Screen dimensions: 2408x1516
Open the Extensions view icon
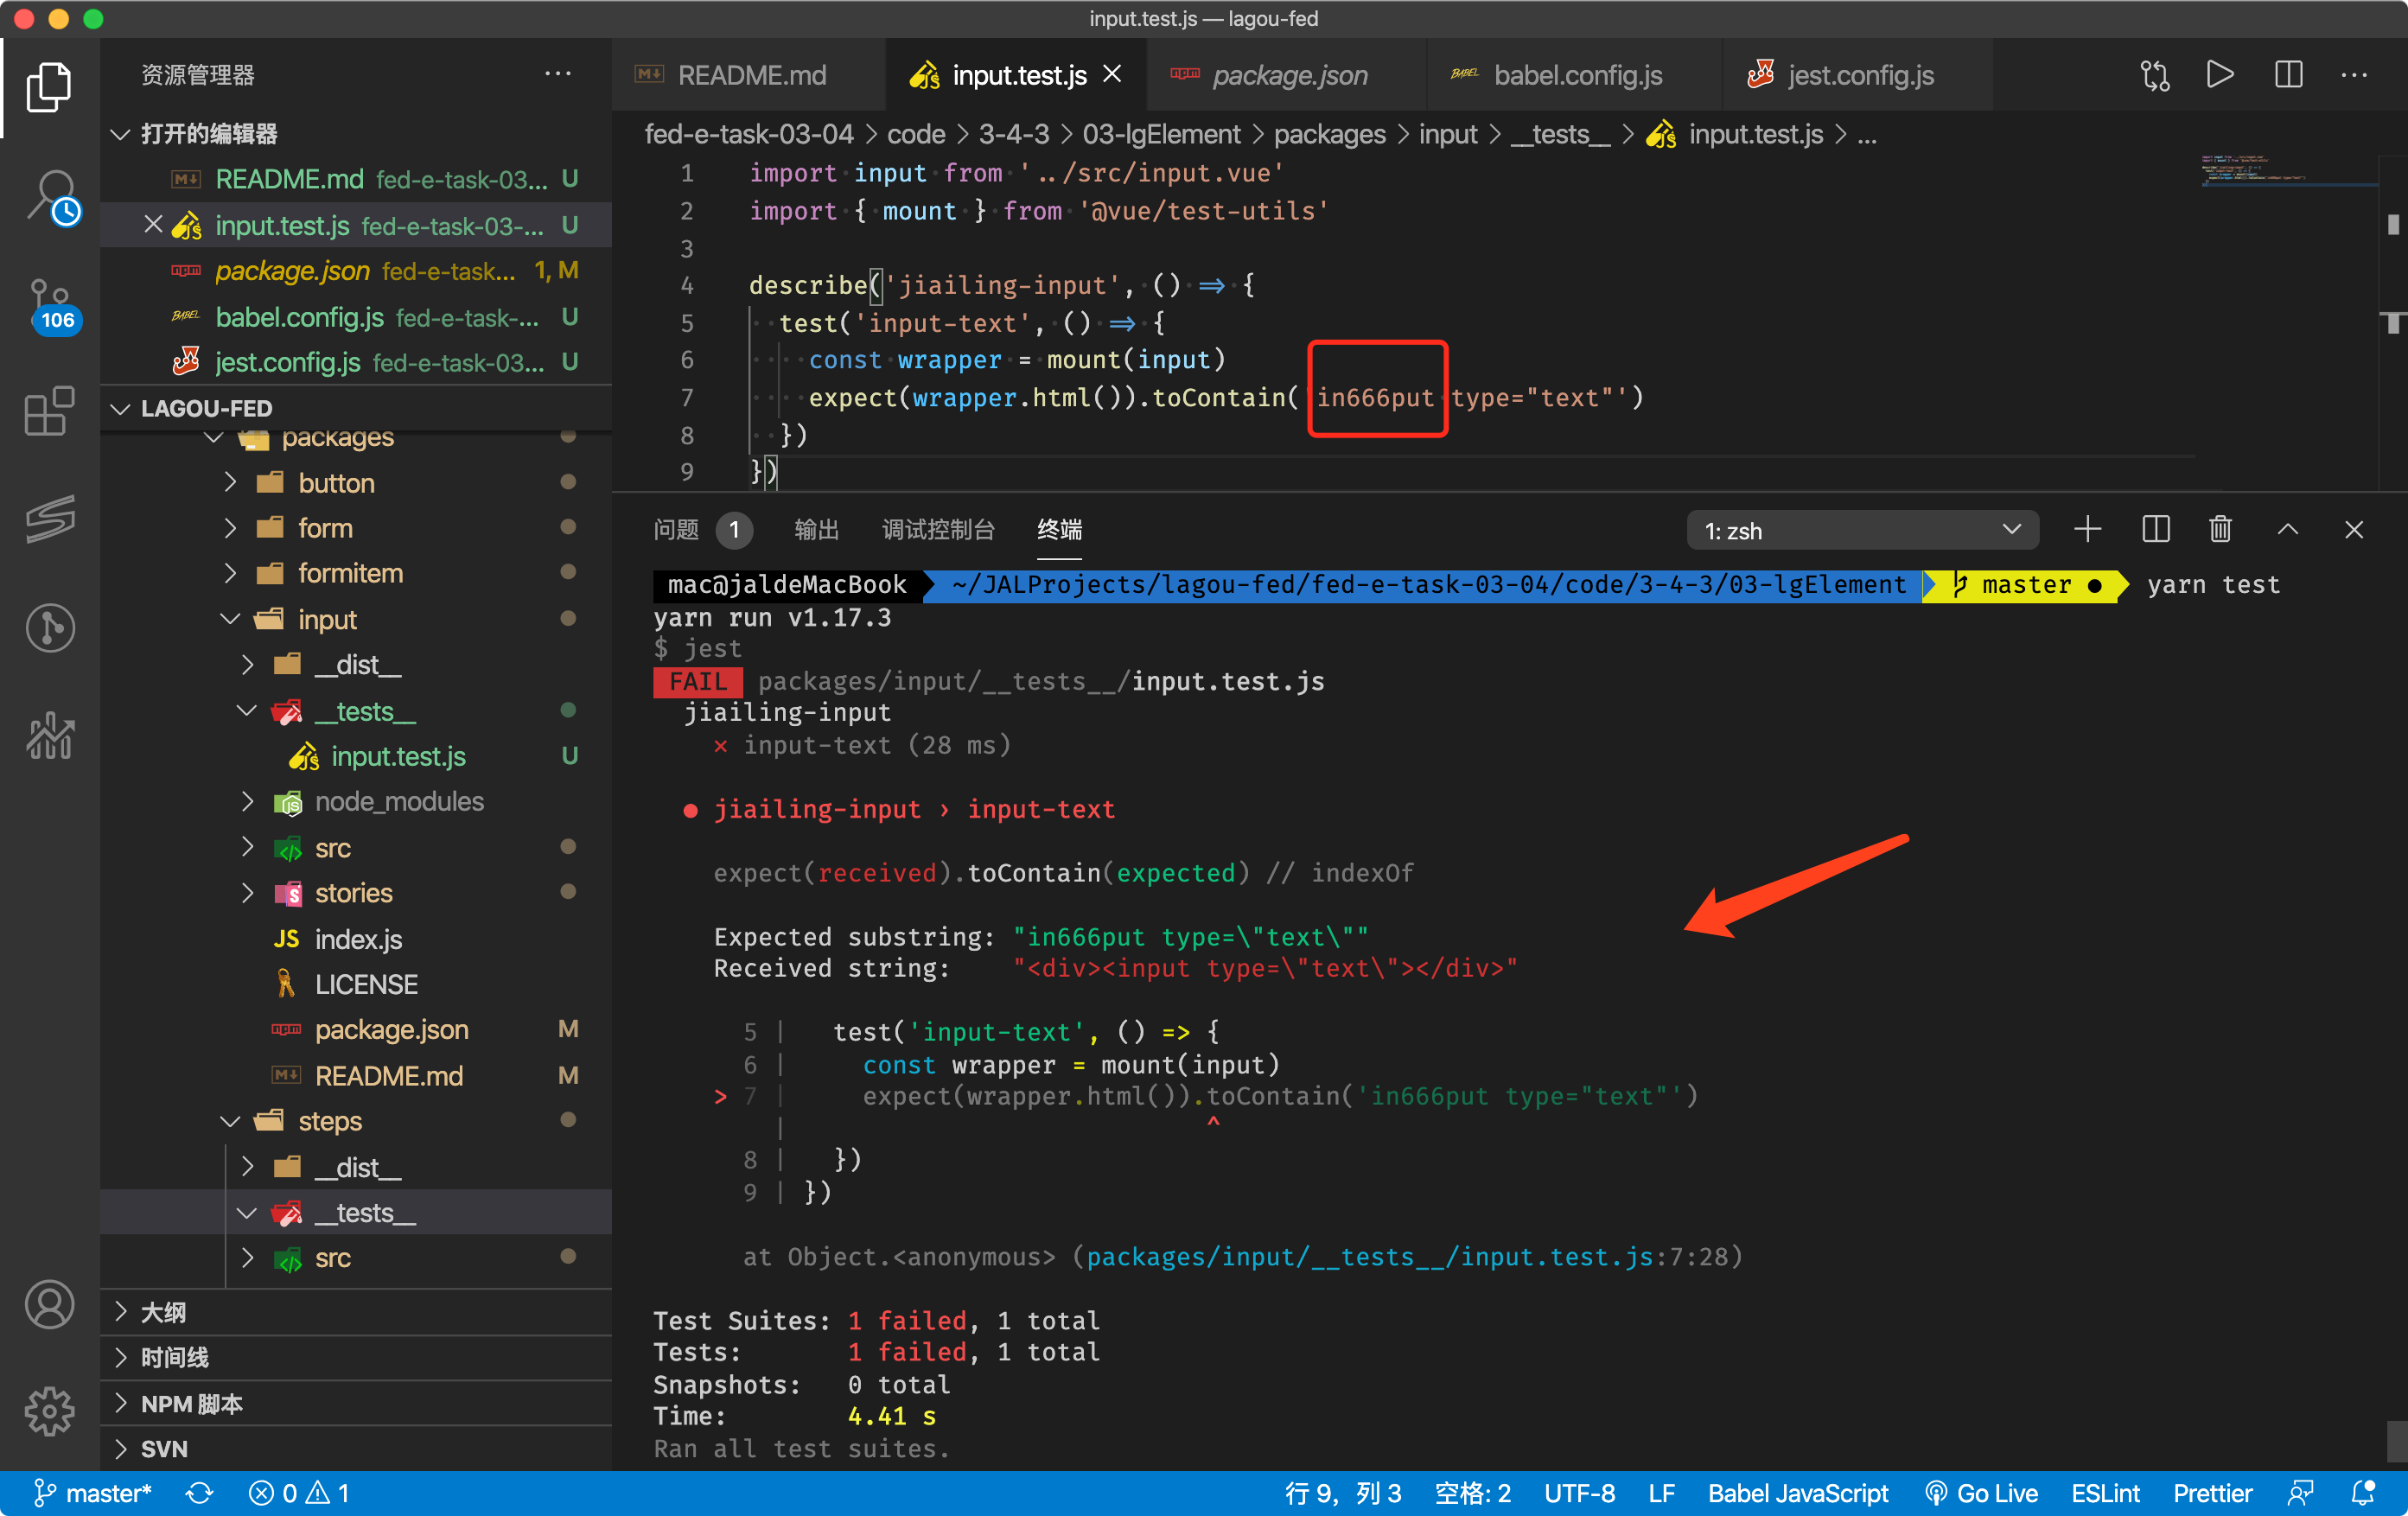coord(50,412)
